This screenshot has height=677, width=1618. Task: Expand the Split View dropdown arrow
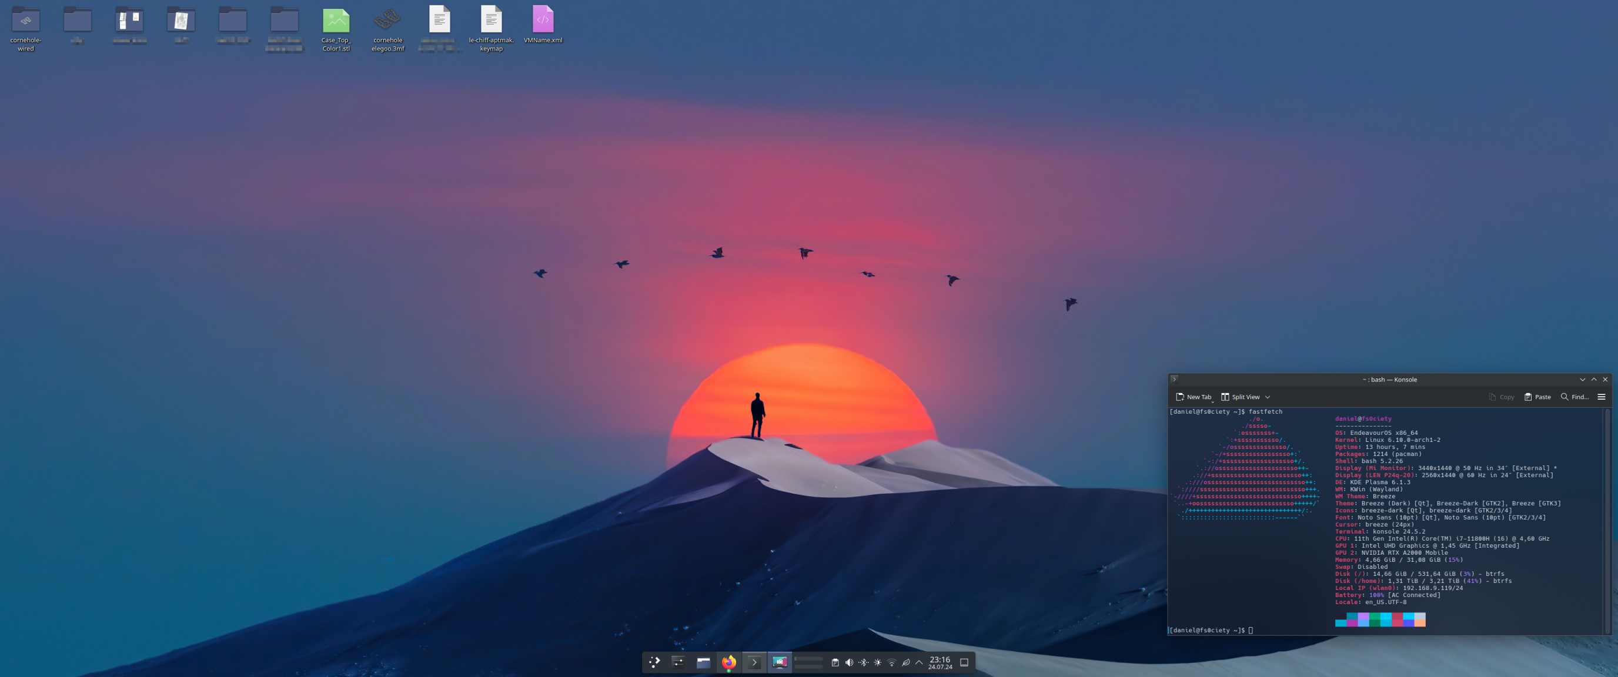[x=1268, y=397]
